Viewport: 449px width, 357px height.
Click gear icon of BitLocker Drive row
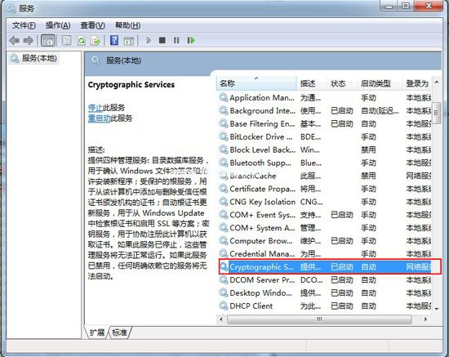(x=224, y=136)
